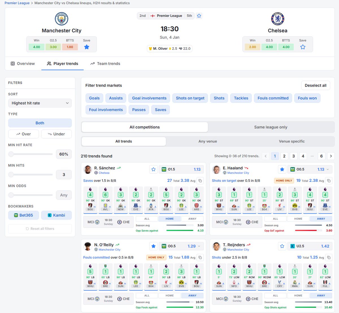Switch to the Overview tab
This screenshot has width=339, height=313.
[23, 64]
